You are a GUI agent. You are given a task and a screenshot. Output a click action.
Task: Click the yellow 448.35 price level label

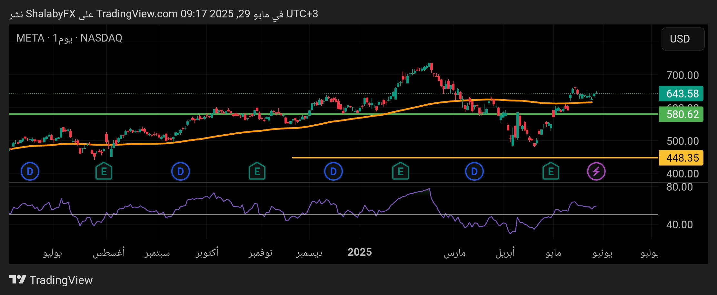681,158
